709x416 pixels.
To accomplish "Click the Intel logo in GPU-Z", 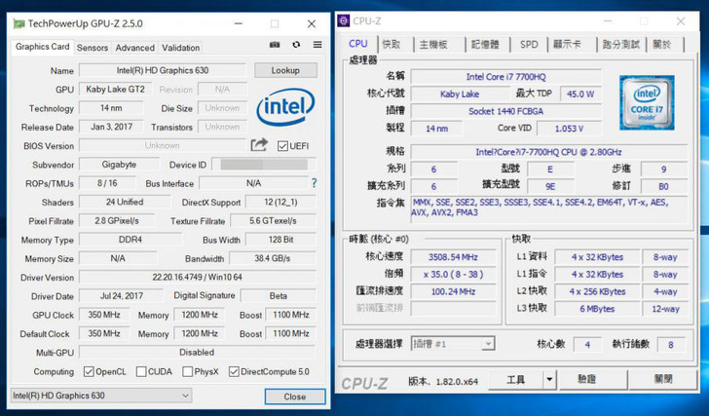I will tap(285, 107).
